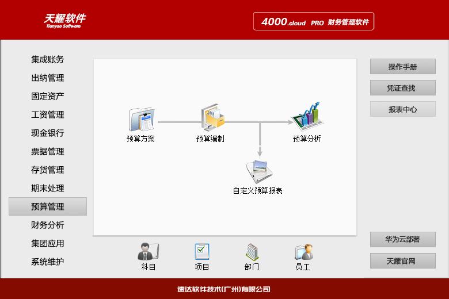Open the 期末处理 menu item

[x=48, y=188]
